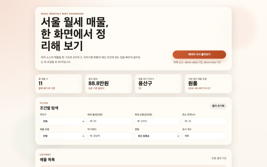Click the 중복 제거 후 기준 caption

tap(47, 88)
